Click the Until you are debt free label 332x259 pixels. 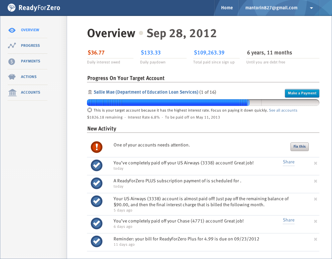click(266, 62)
